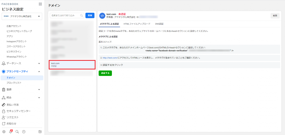
Task: Open セキュリティセンター in the sidebar
Action: [x=19, y=111]
